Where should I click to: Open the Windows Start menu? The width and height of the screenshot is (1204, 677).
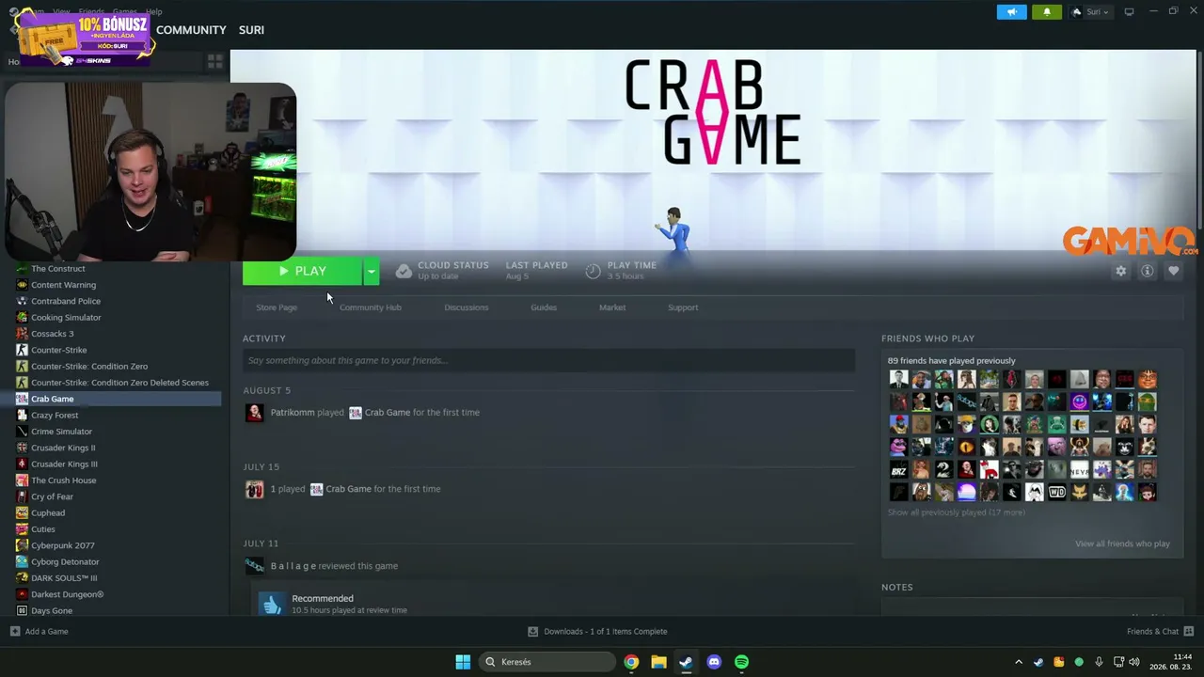463,662
